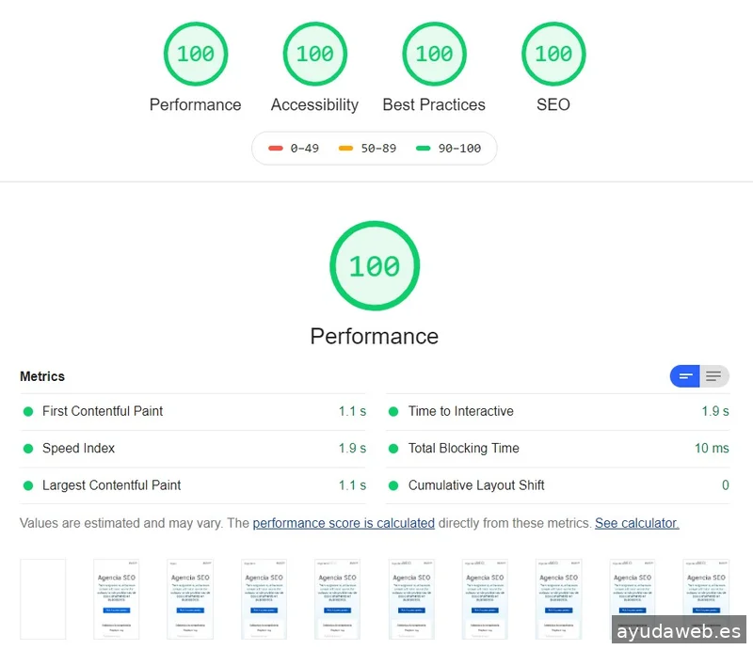Switch metrics toggle to list view layout
753x650 pixels.
(713, 375)
